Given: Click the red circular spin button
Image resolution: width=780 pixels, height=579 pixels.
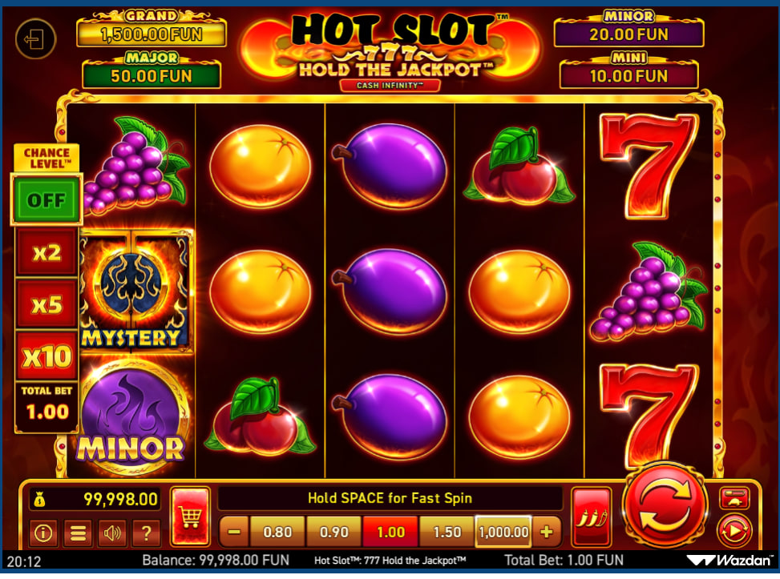Looking at the screenshot, I should point(665,505).
